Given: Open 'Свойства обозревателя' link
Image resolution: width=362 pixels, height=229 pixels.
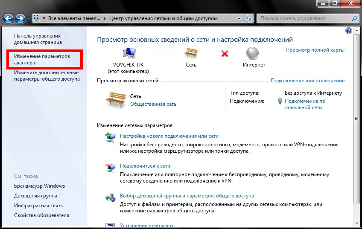Looking at the screenshot, I should point(41,215).
